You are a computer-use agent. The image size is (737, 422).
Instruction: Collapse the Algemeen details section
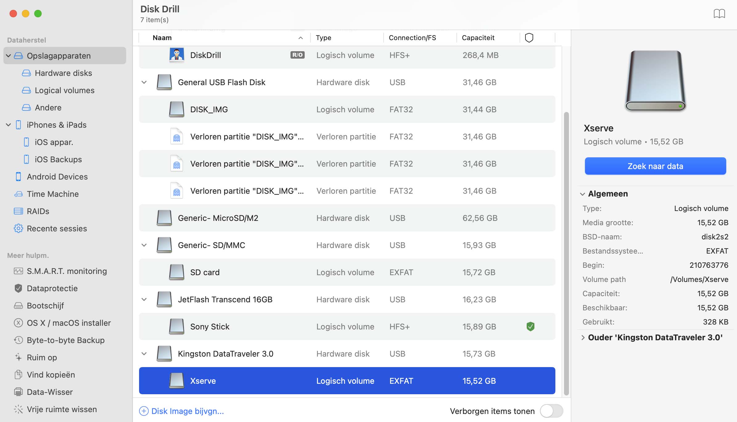coord(583,194)
